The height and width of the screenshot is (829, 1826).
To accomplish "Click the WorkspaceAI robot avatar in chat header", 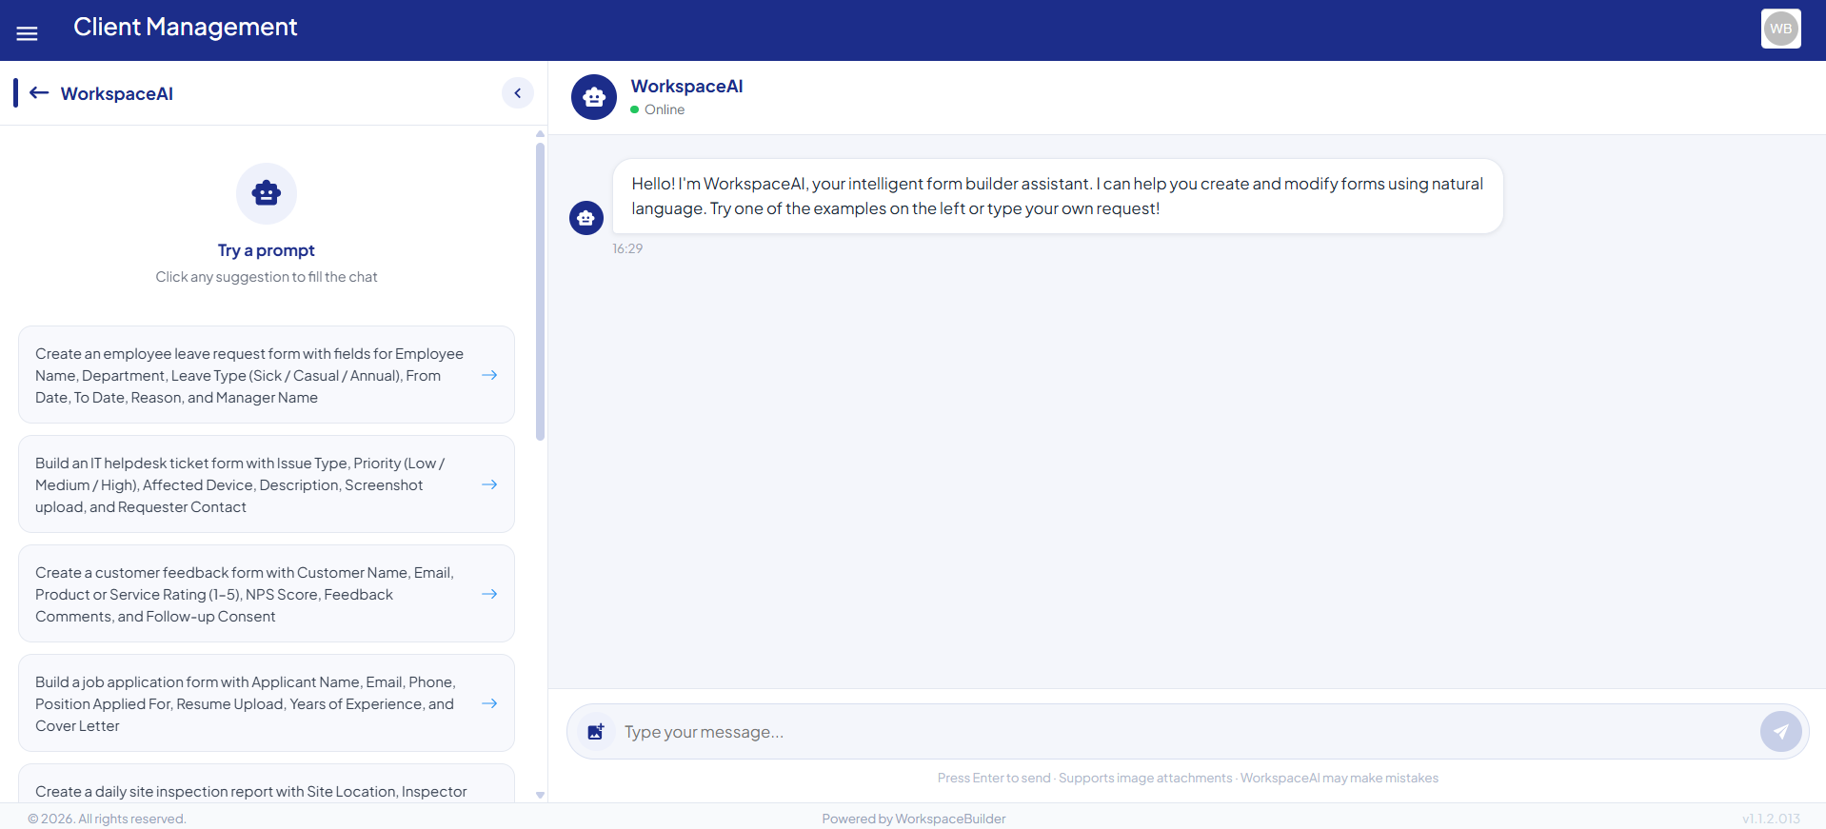I will 594,97.
